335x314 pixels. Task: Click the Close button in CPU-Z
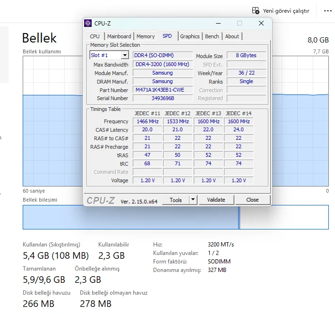tap(252, 200)
